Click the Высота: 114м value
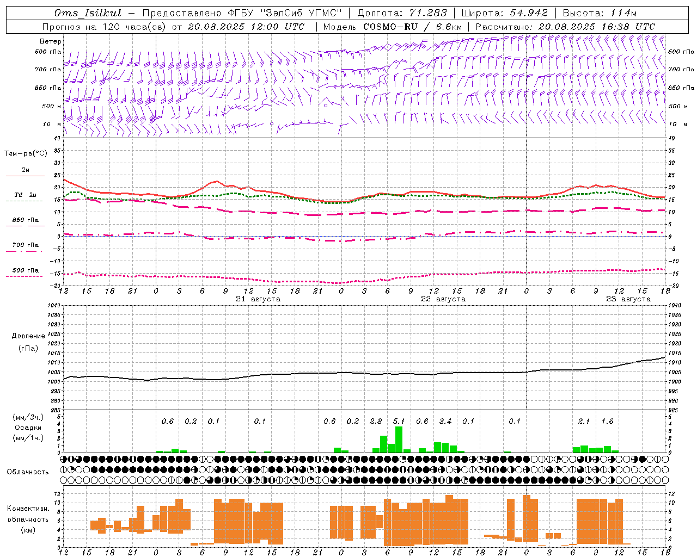Screen dimensions: 697x557 600,13
